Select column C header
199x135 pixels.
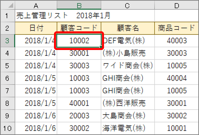point(128,5)
